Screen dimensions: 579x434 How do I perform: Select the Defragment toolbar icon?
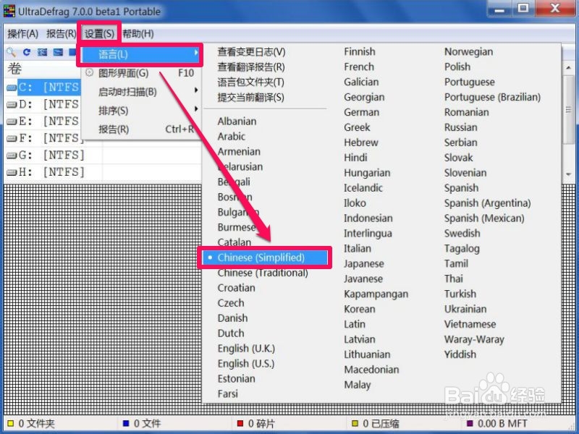pyautogui.click(x=42, y=52)
